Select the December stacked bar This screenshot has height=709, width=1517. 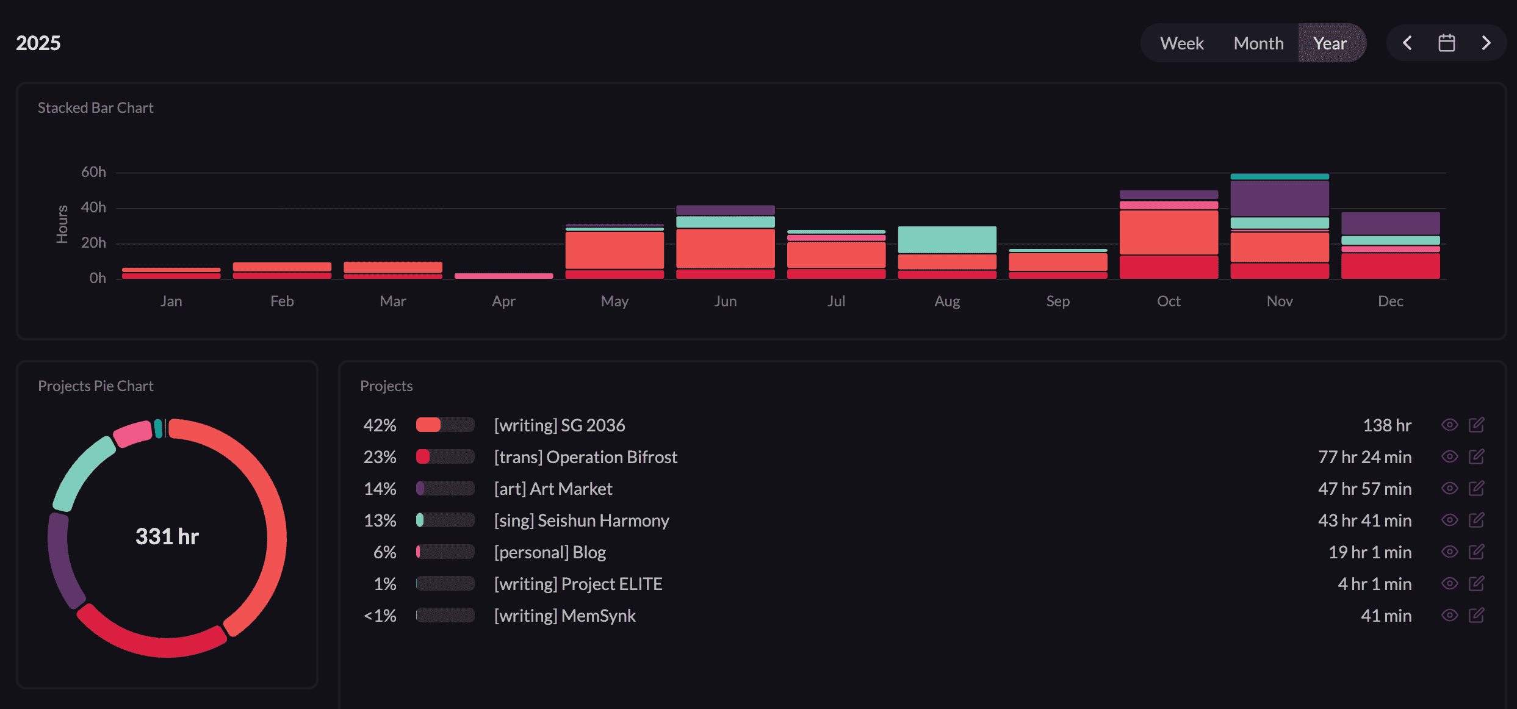(1391, 245)
